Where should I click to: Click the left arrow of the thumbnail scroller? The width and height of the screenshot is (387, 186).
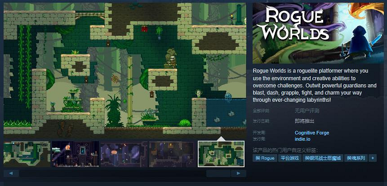(x=11, y=173)
